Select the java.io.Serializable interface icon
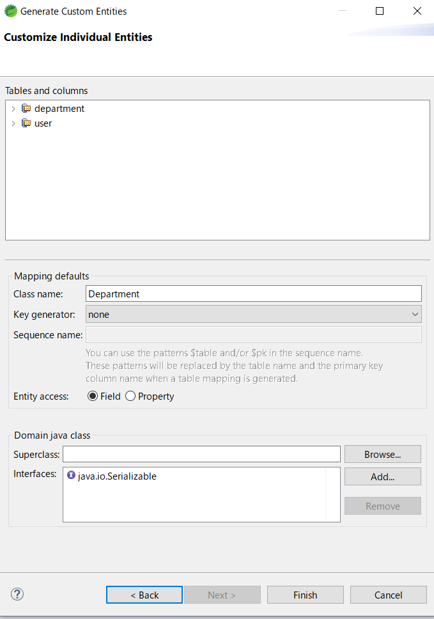 point(72,475)
